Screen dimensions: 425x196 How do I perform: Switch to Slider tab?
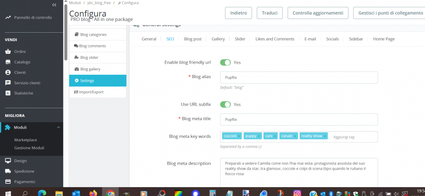coord(240,39)
